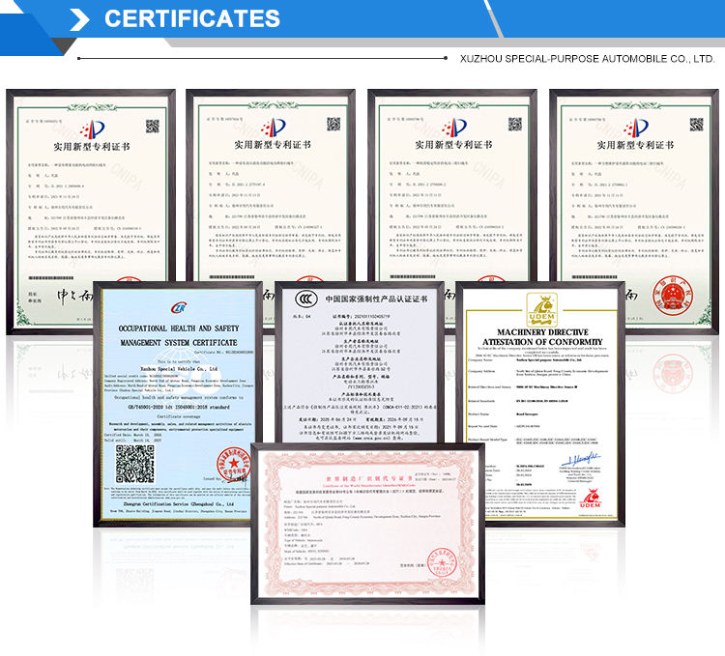
Task: Click the Zhongrun Certification Service footer text
Action: (179, 504)
